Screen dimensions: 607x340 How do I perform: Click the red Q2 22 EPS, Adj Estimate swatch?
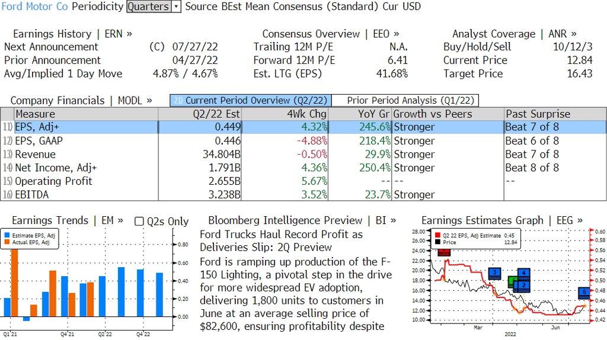point(438,235)
